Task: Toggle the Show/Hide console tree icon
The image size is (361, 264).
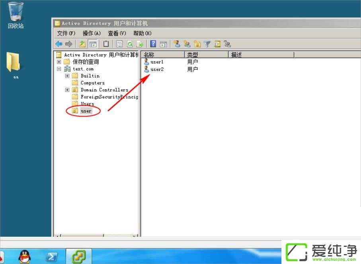Action: click(x=93, y=44)
